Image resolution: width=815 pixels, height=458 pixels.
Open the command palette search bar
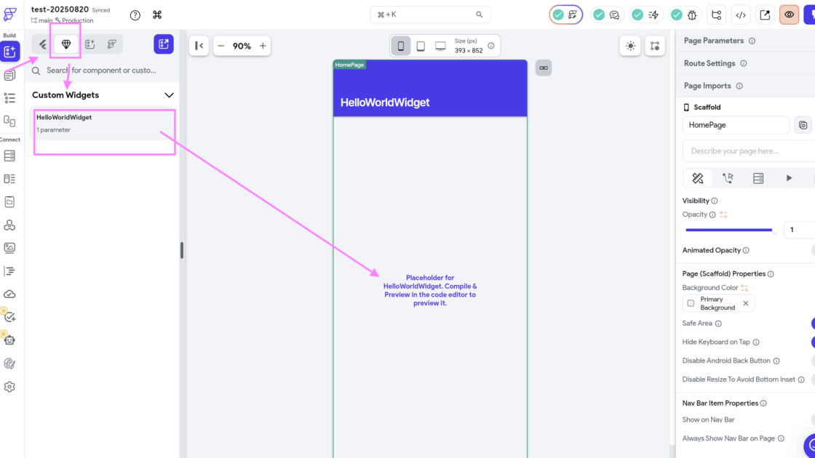coord(430,15)
